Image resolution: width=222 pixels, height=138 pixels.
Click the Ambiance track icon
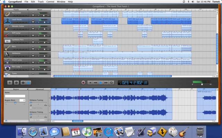(7, 55)
